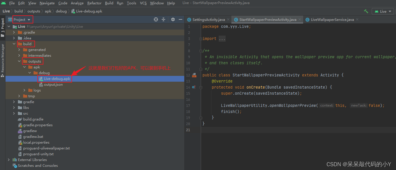Click the build hammer icon
Screen dimensions: 396x170
coord(366,11)
